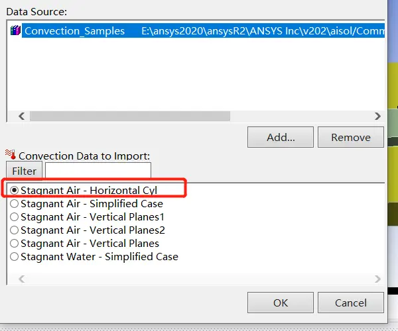The image size is (398, 331).
Task: Click convection list right scroll arrow
Action: (x=377, y=279)
